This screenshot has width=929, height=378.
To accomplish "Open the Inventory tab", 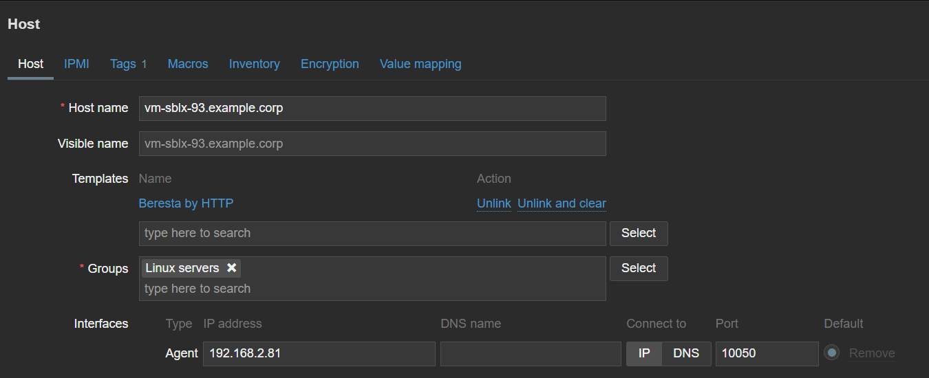I will [254, 64].
